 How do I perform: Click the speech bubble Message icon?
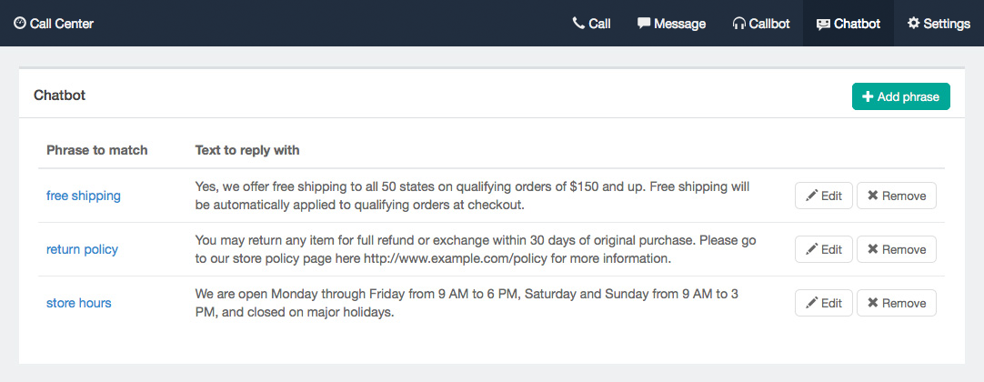point(644,24)
